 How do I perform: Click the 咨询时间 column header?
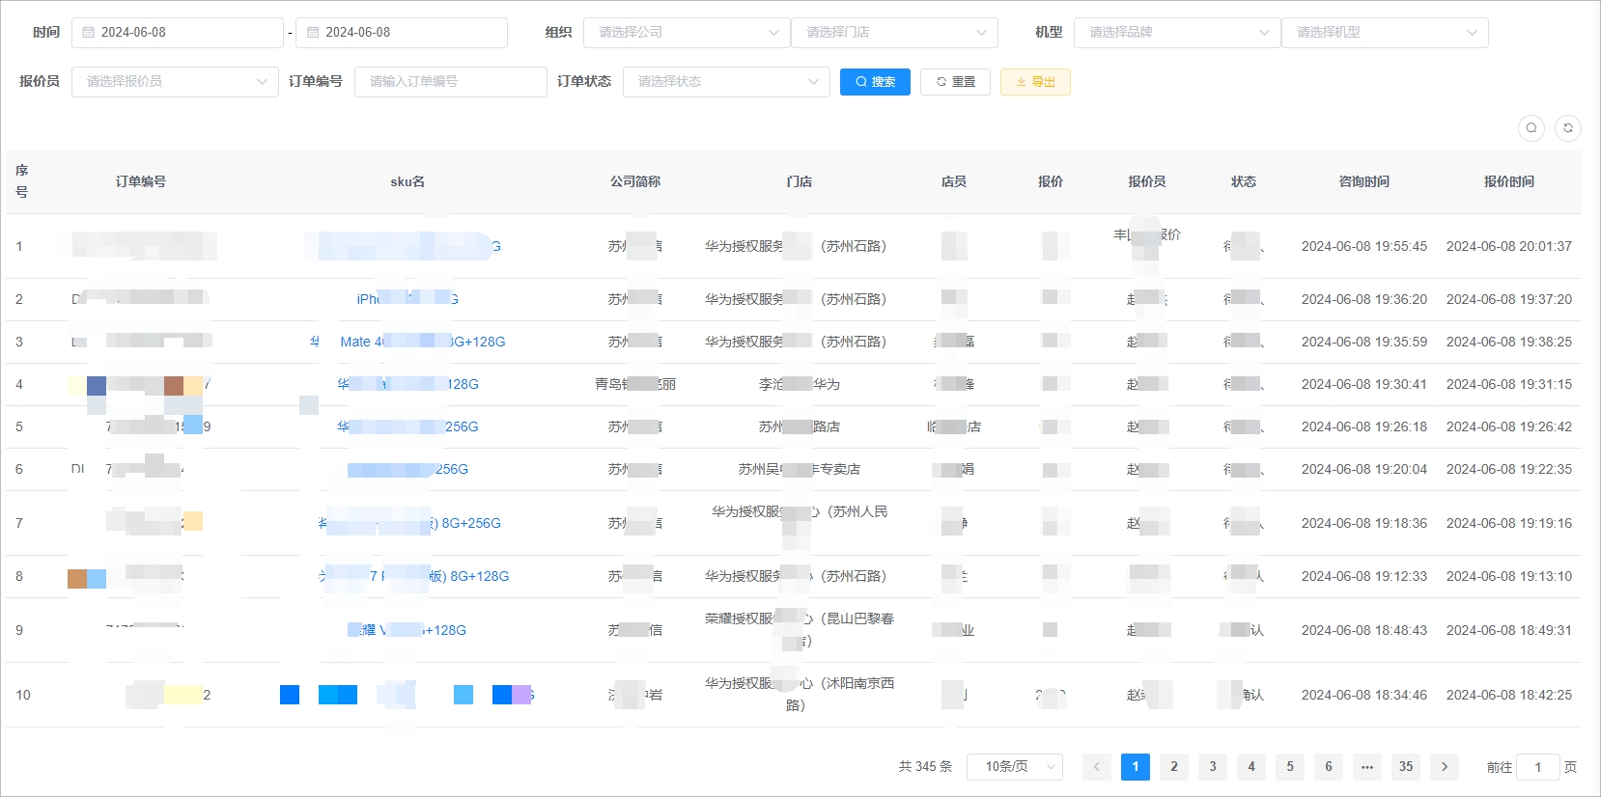point(1364,181)
